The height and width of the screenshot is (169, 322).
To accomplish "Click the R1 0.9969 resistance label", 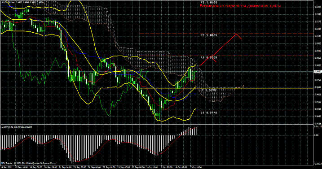I will click(209, 58).
